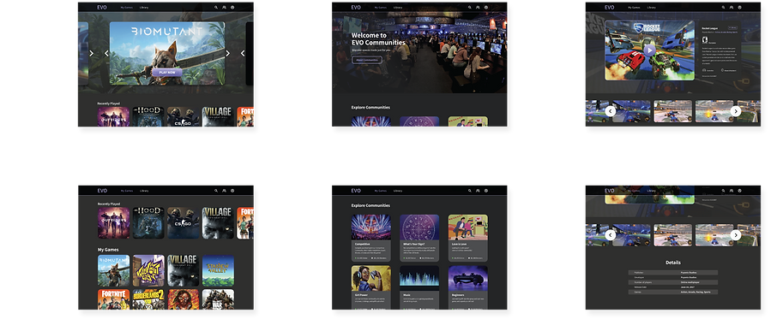Screen dimensions: 771x325
Task: Click the Developer row in Details table
Action: pyautogui.click(x=672, y=277)
